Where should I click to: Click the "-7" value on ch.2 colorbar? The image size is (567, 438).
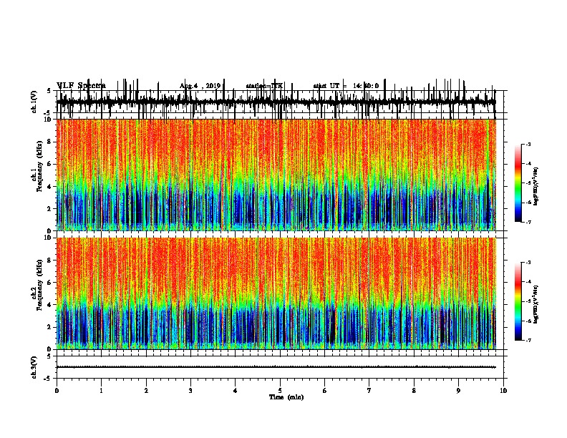coord(528,341)
